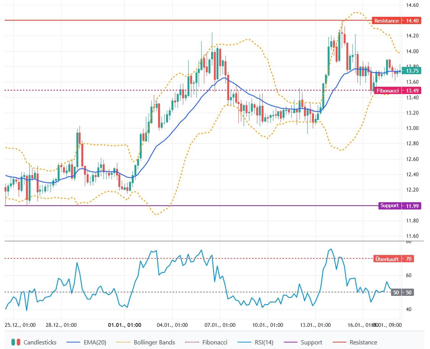Click the blue EMA(20) legend line
The height and width of the screenshot is (349, 430).
pyautogui.click(x=74, y=342)
